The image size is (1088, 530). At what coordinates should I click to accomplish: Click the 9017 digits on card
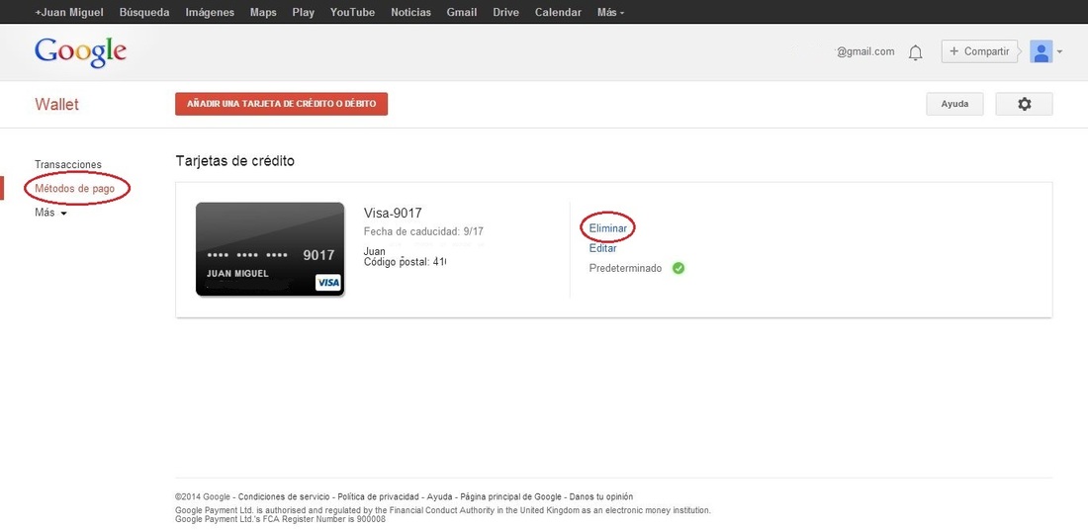(x=319, y=255)
